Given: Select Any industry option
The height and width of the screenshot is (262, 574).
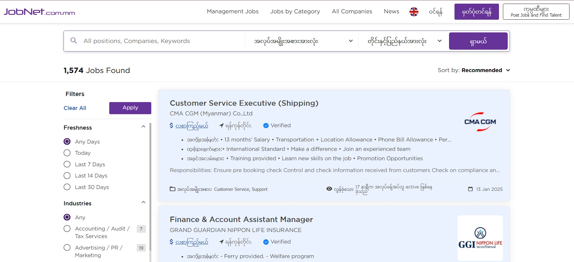Looking at the screenshot, I should tap(67, 217).
